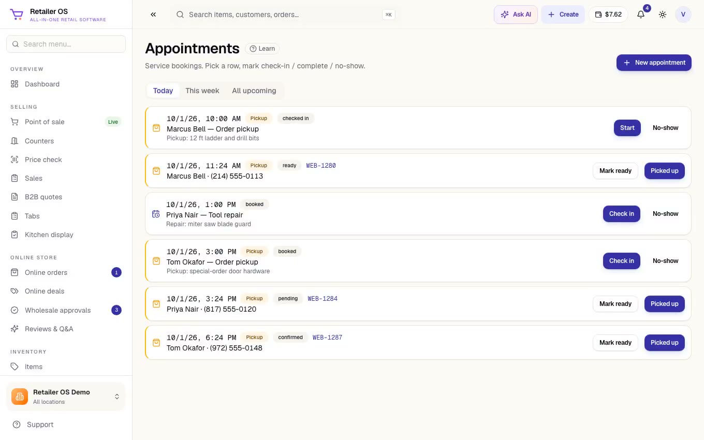The width and height of the screenshot is (704, 440).
Task: Start Marcus Bell's 10:00 AM order pickup
Action: coord(627,128)
